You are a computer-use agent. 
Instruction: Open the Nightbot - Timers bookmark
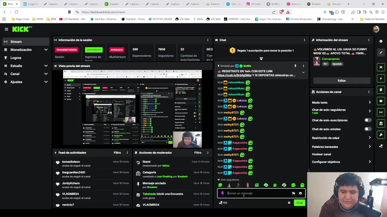[x=133, y=19]
